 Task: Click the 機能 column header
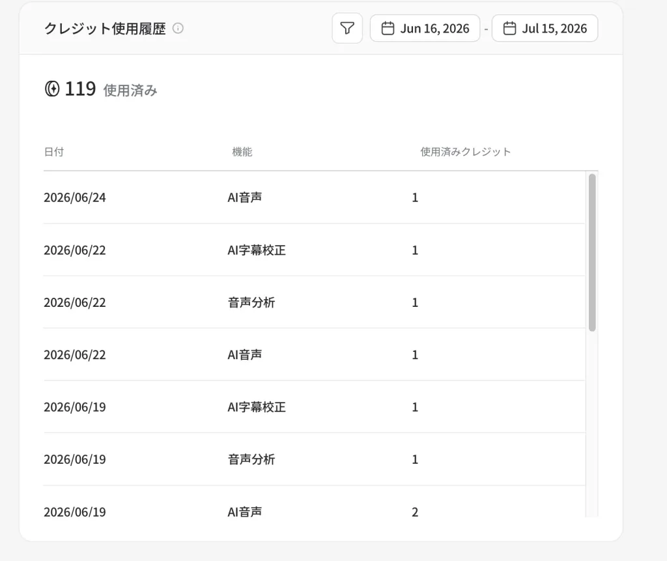coord(242,152)
